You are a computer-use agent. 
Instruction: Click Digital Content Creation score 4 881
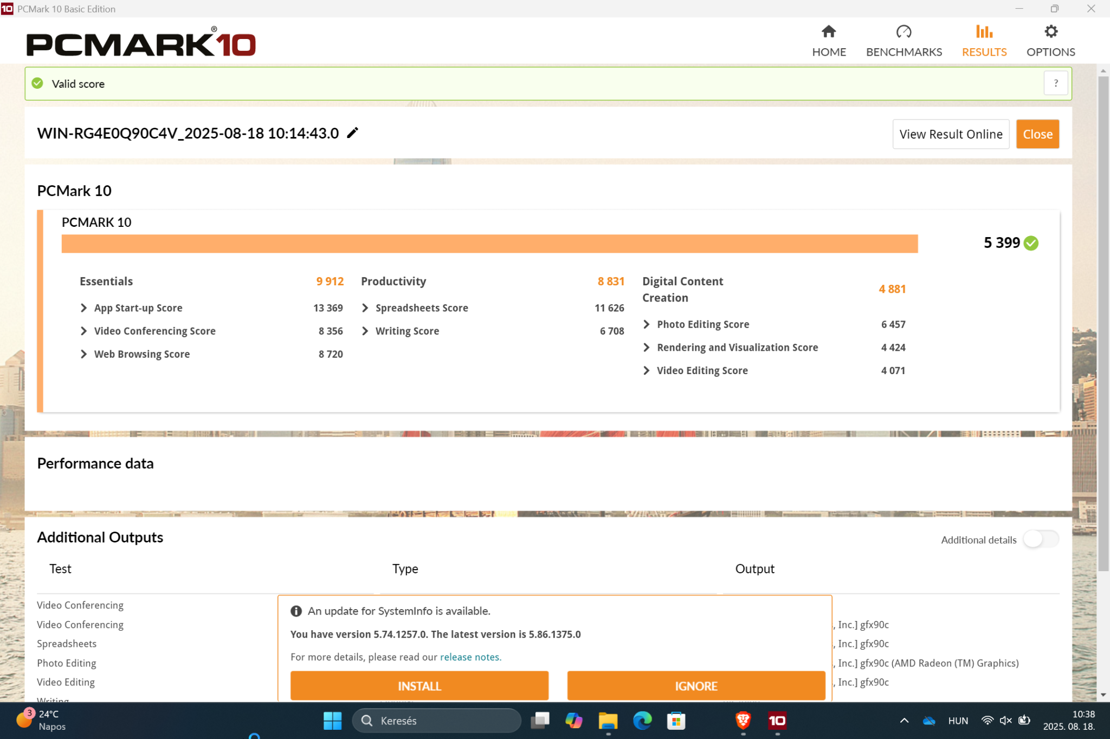tap(892, 289)
